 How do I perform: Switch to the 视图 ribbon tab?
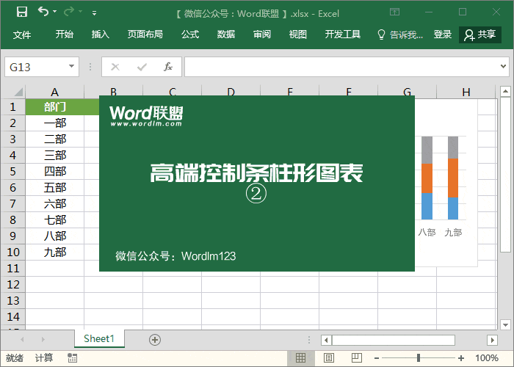click(297, 34)
